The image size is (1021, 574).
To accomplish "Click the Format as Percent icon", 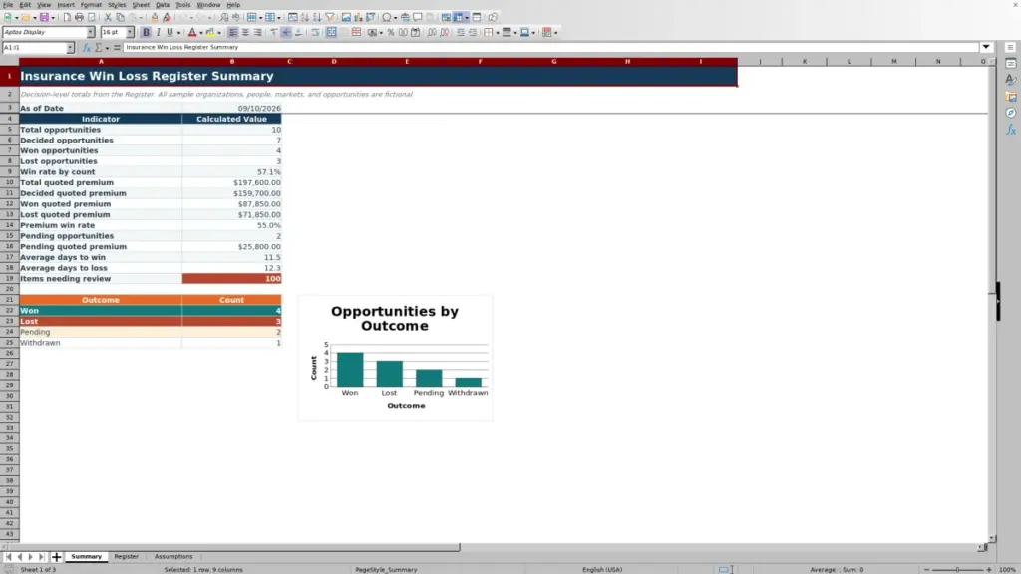I will [x=391, y=33].
